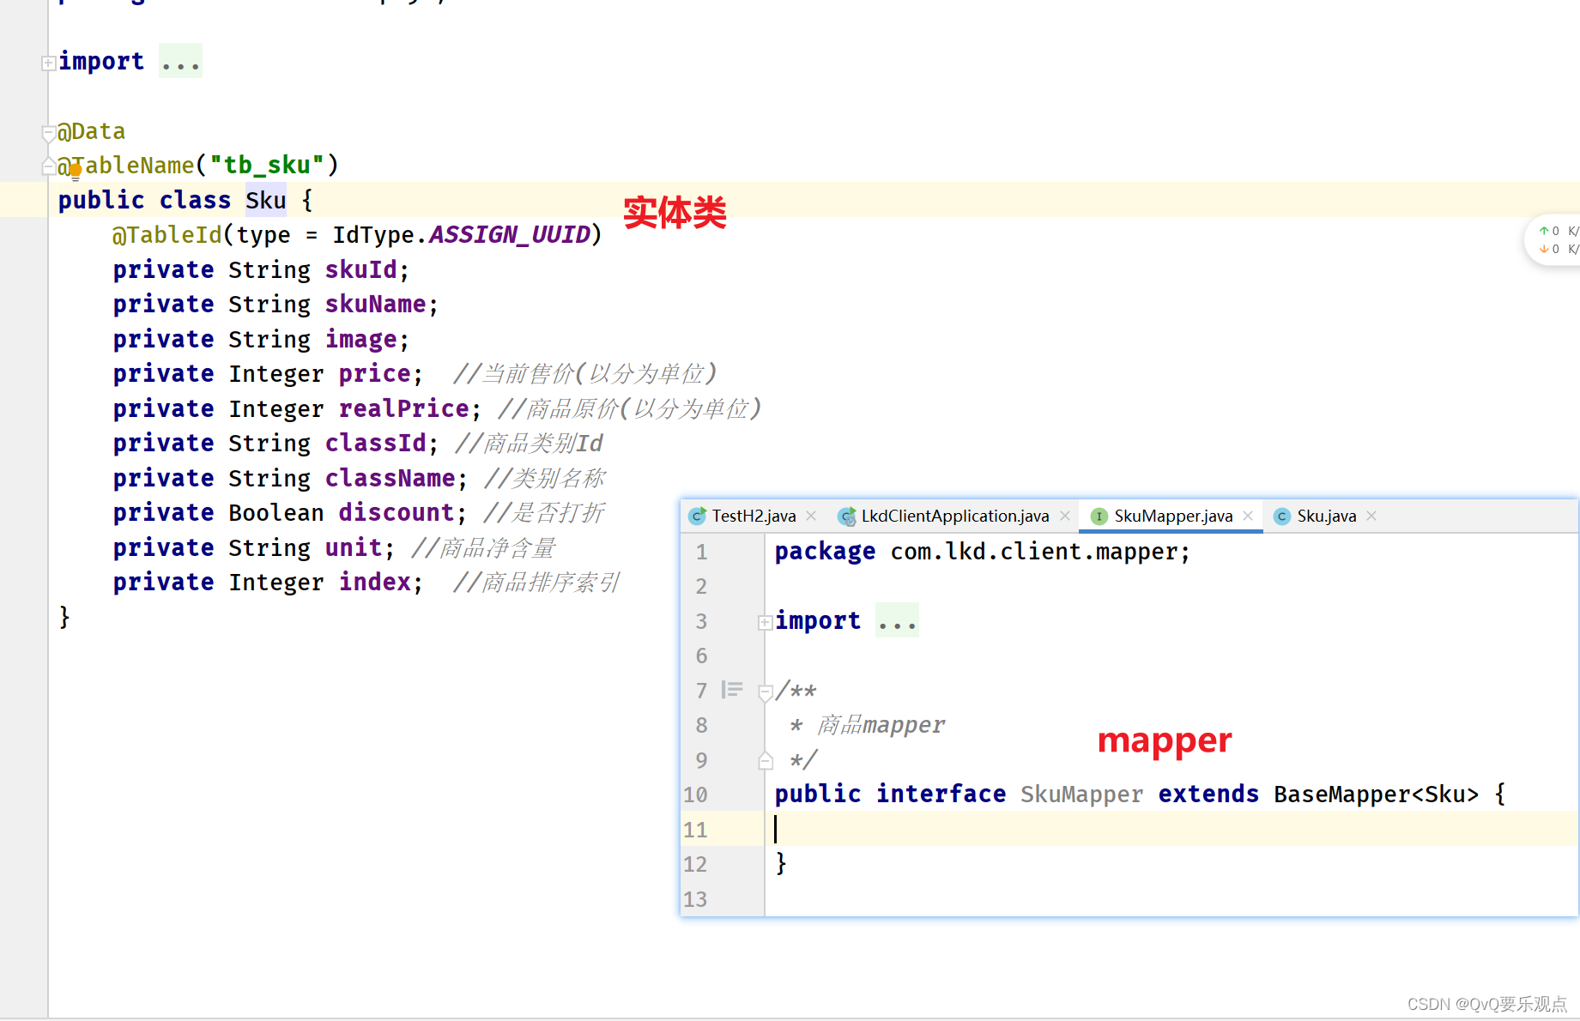The height and width of the screenshot is (1021, 1580).
Task: Click the index field name
Action: point(375,582)
